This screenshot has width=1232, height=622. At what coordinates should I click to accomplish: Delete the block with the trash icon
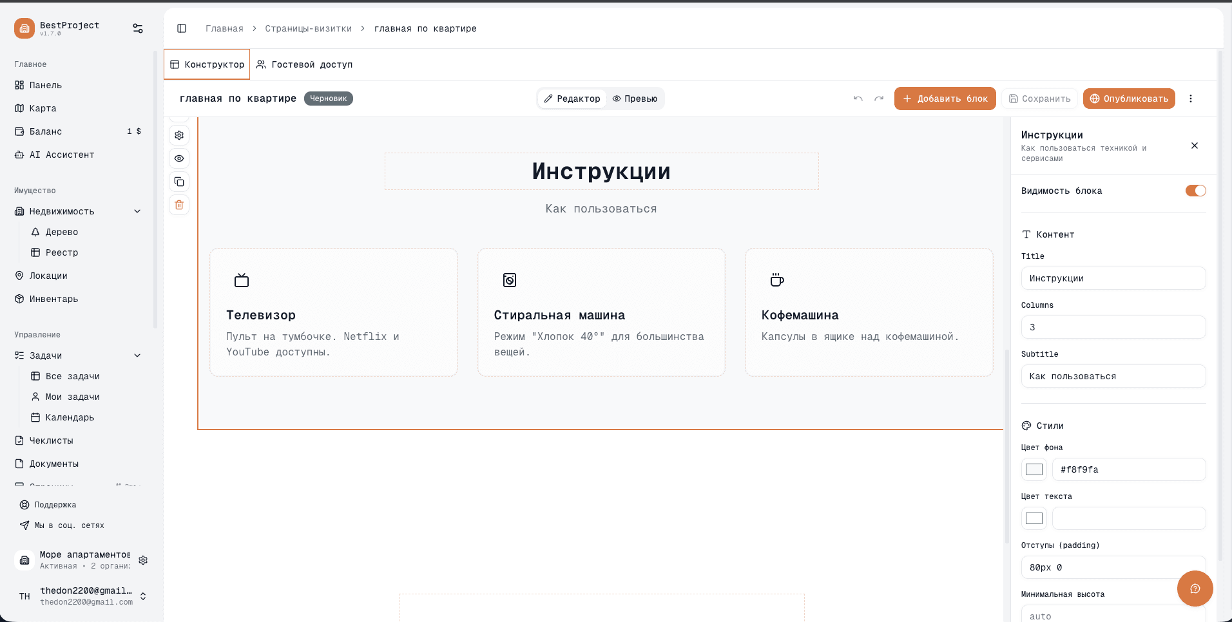click(178, 205)
